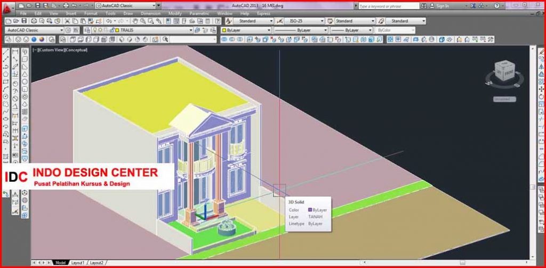Screen dimensions: 546x268
Task: Toggle the lock icon for TRALIS layer
Action: point(111,30)
